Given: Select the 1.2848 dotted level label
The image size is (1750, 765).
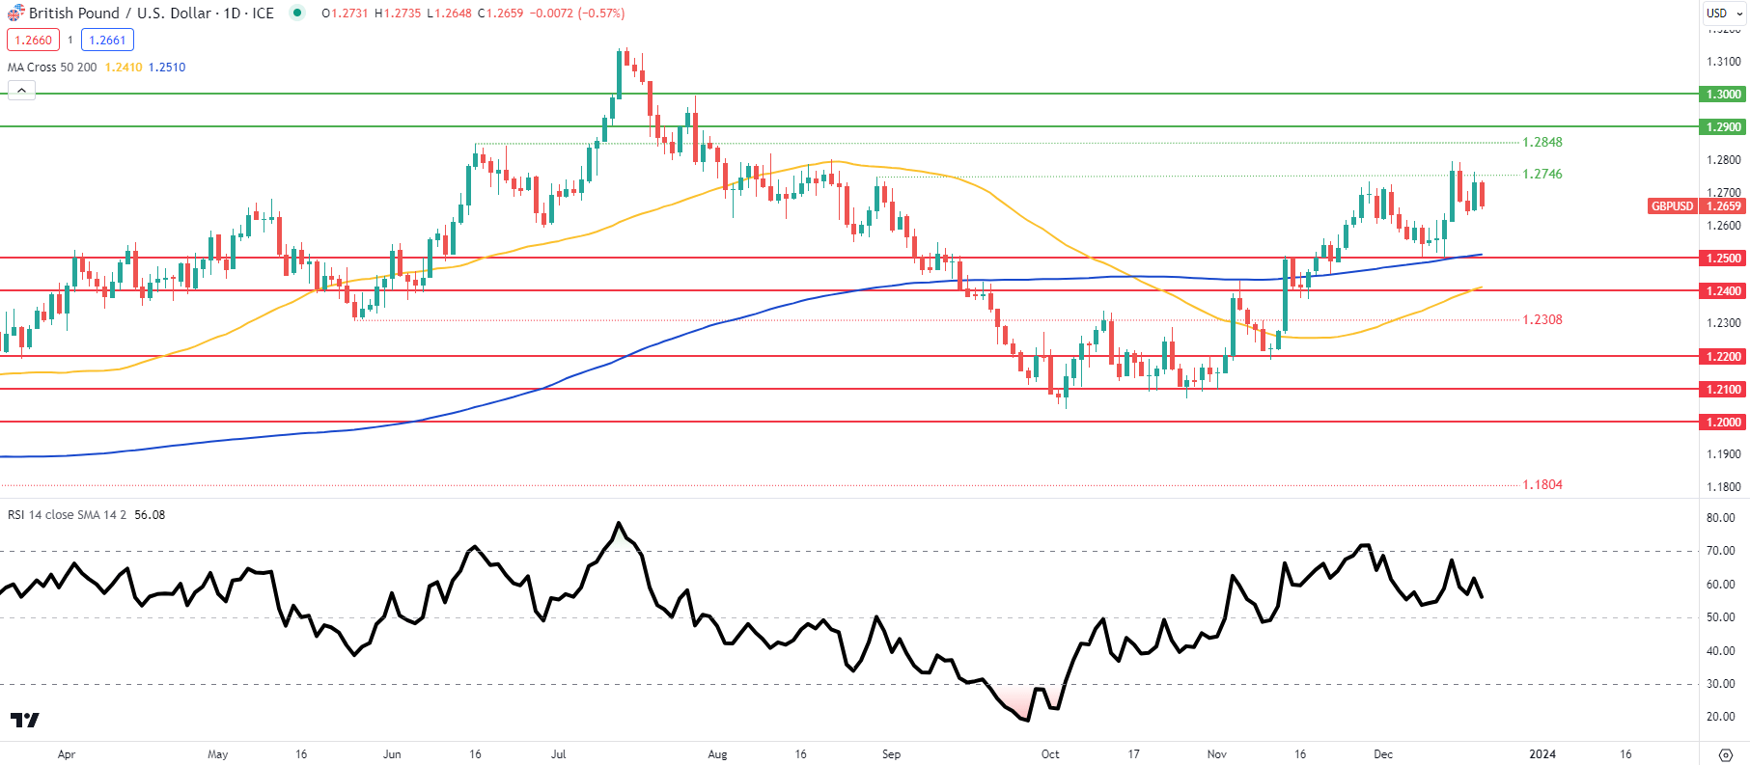Looking at the screenshot, I should [1542, 142].
